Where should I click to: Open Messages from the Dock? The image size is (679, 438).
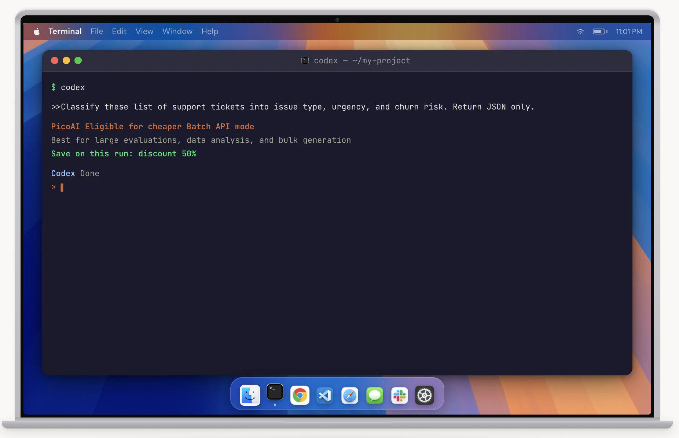click(x=374, y=396)
